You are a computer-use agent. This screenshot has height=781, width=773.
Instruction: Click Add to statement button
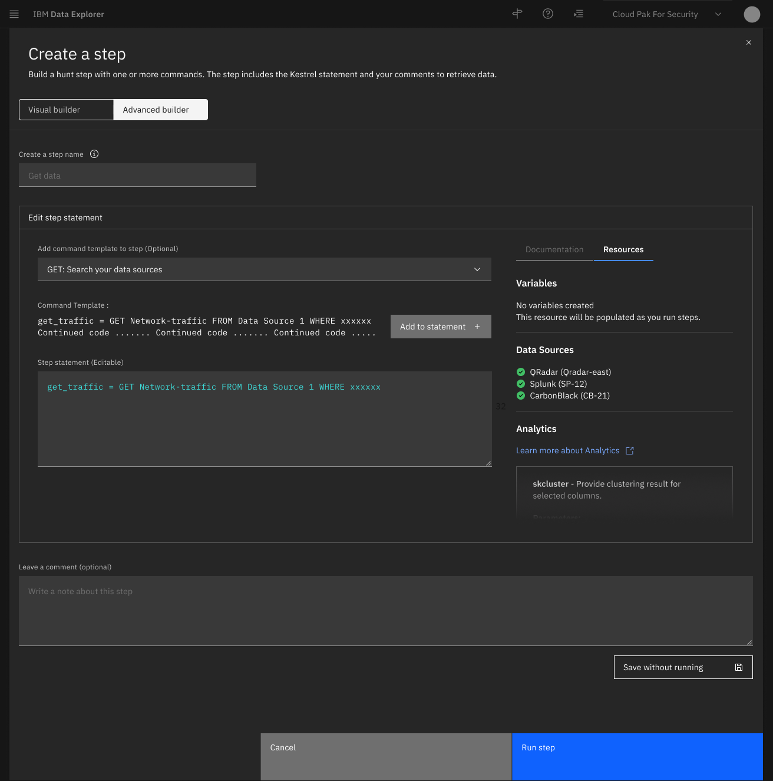441,327
